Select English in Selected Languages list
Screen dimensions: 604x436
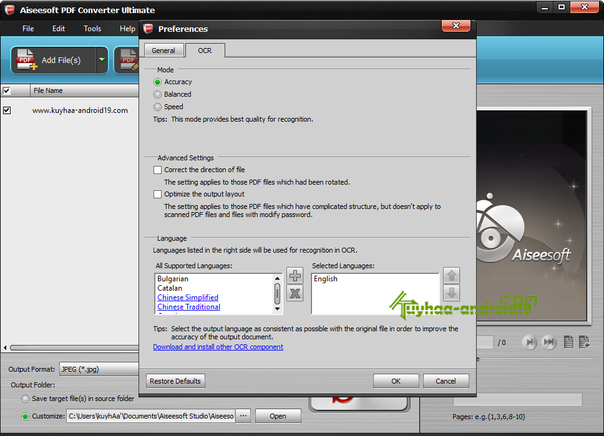click(326, 279)
